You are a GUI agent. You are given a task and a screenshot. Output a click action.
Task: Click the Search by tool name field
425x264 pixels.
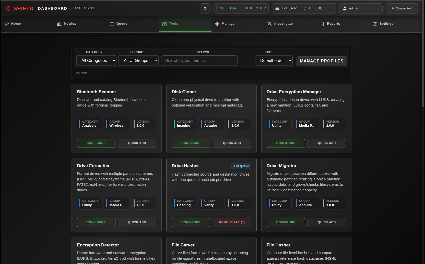click(199, 61)
